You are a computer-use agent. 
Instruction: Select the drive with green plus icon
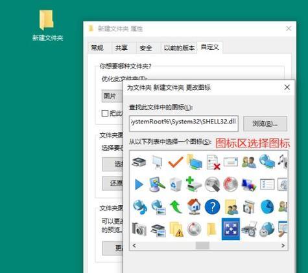(194, 184)
